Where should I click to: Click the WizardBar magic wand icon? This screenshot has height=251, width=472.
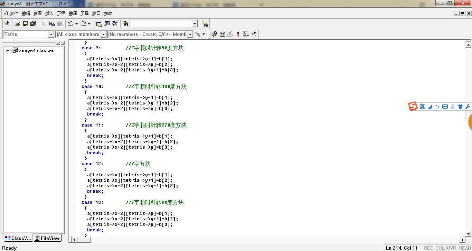[x=198, y=34]
